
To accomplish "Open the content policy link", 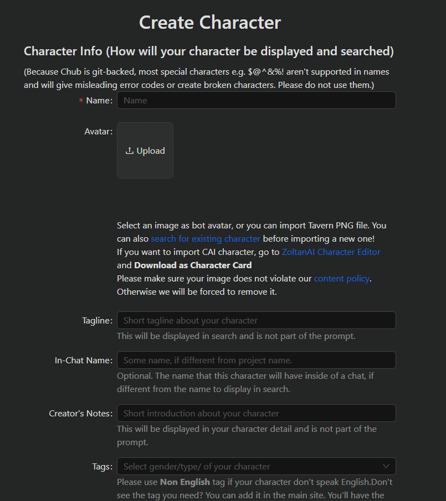I will (342, 278).
